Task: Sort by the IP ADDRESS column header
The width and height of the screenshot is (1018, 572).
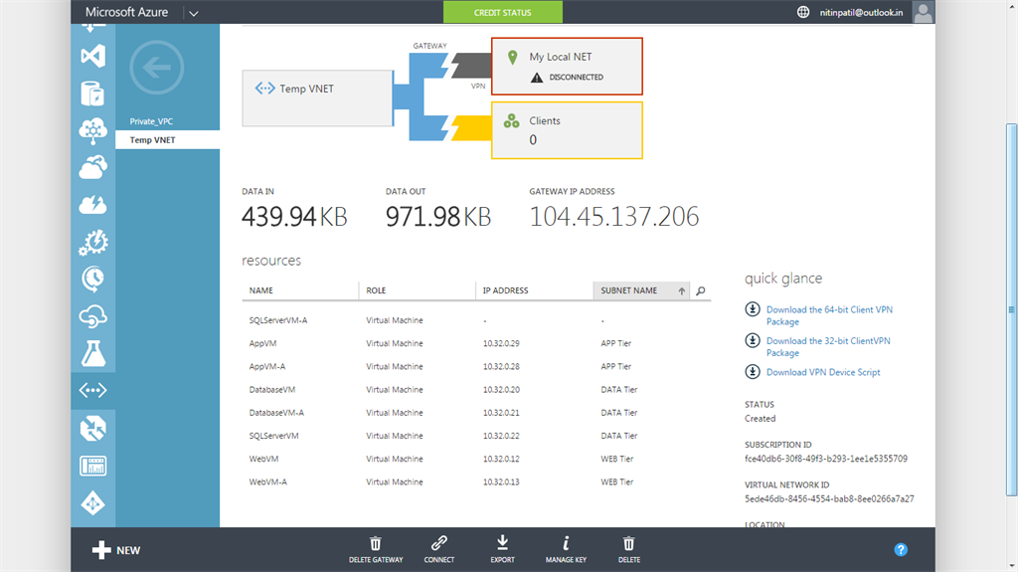Action: [x=534, y=290]
